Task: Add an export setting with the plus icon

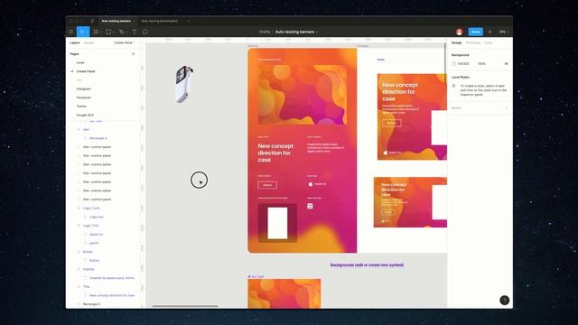Action: pos(506,108)
